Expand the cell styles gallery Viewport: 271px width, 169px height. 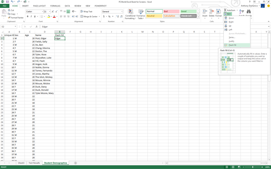(x=198, y=17)
